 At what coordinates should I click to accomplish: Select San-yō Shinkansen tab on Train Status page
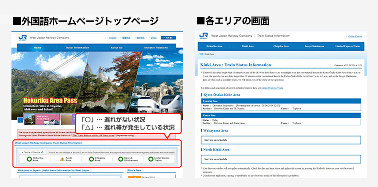click(x=314, y=46)
